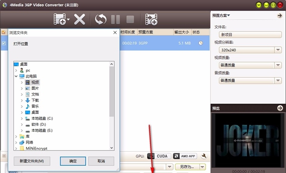Expand the 图片 folder node
This screenshot has width=286, height=173.
click(22, 89)
